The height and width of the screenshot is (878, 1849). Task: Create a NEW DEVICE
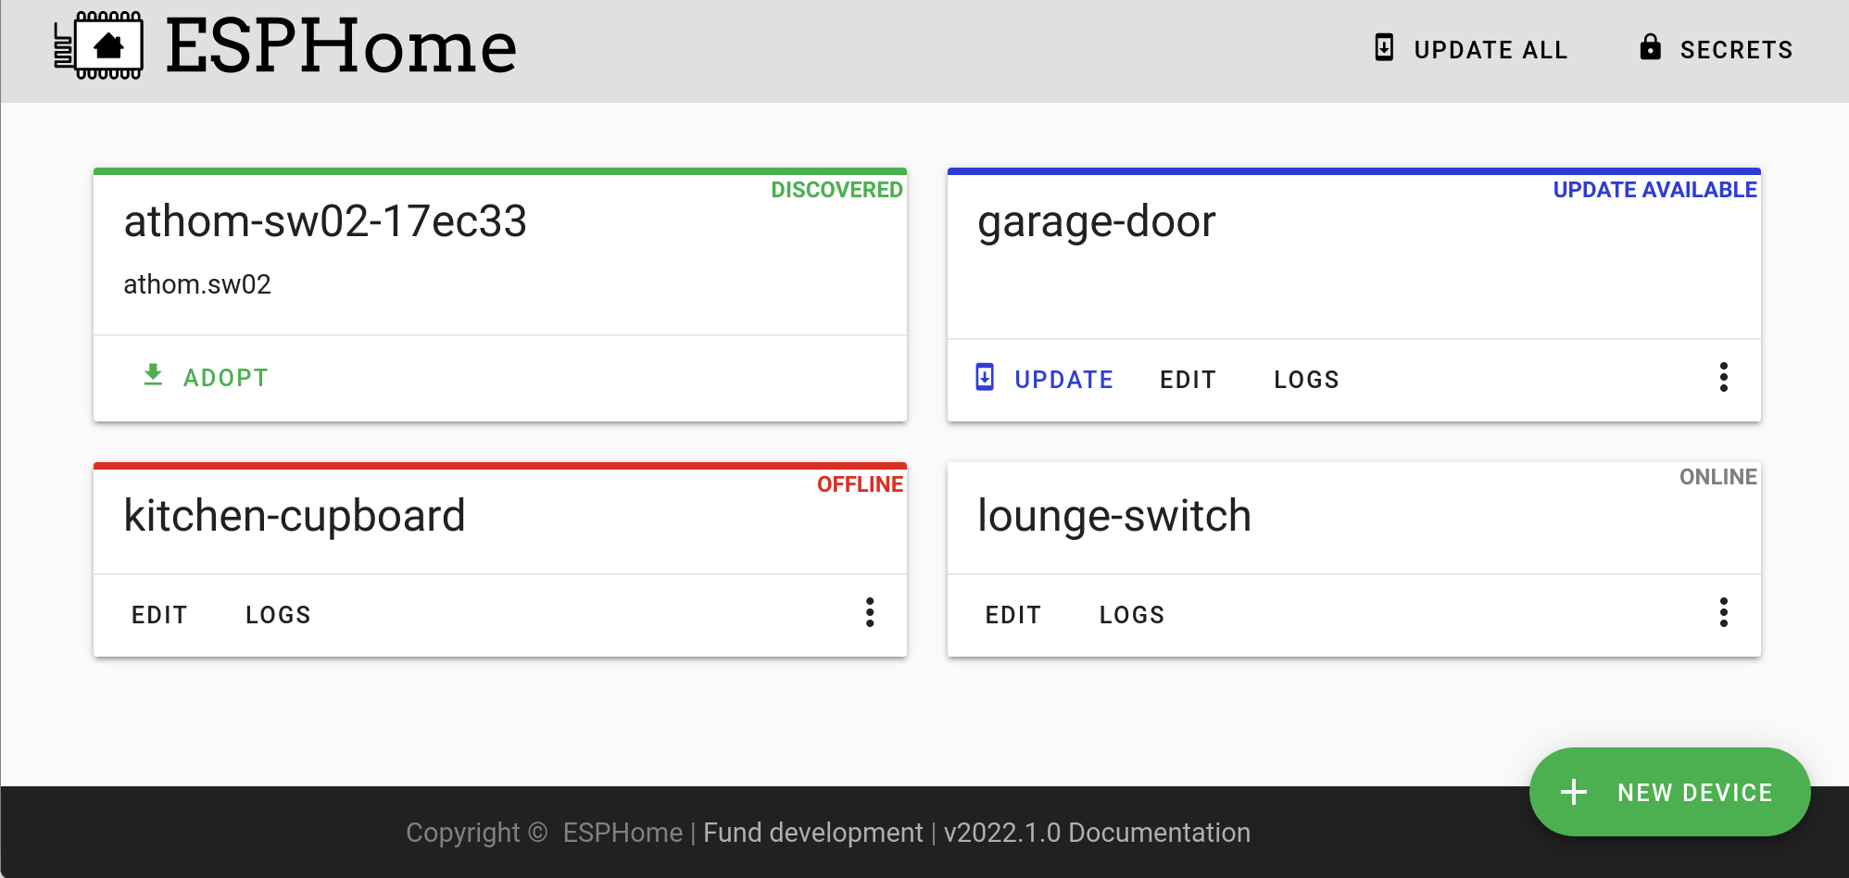click(x=1669, y=792)
